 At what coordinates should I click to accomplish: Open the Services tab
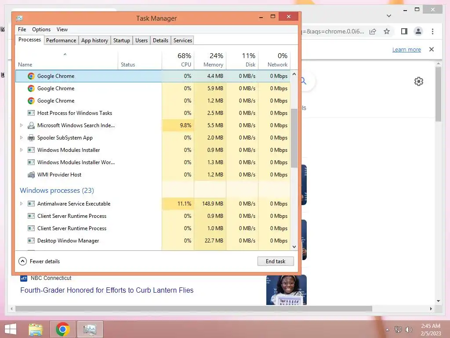182,40
